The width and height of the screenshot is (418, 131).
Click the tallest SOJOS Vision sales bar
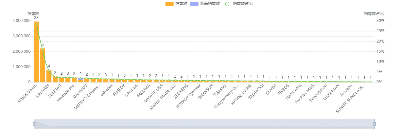pyautogui.click(x=36, y=52)
